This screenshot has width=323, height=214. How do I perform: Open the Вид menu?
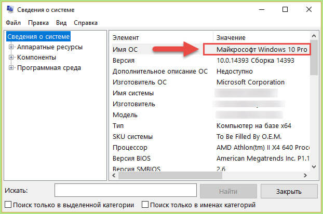point(61,23)
